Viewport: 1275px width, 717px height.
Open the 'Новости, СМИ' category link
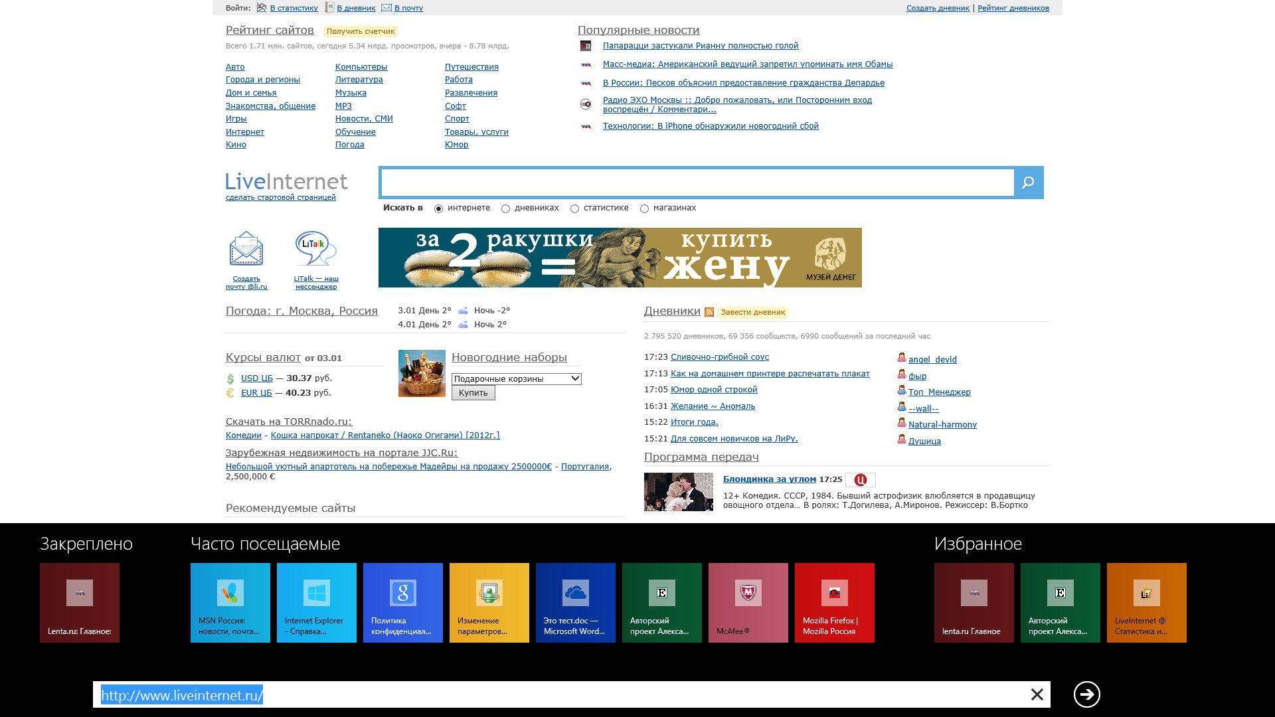364,119
